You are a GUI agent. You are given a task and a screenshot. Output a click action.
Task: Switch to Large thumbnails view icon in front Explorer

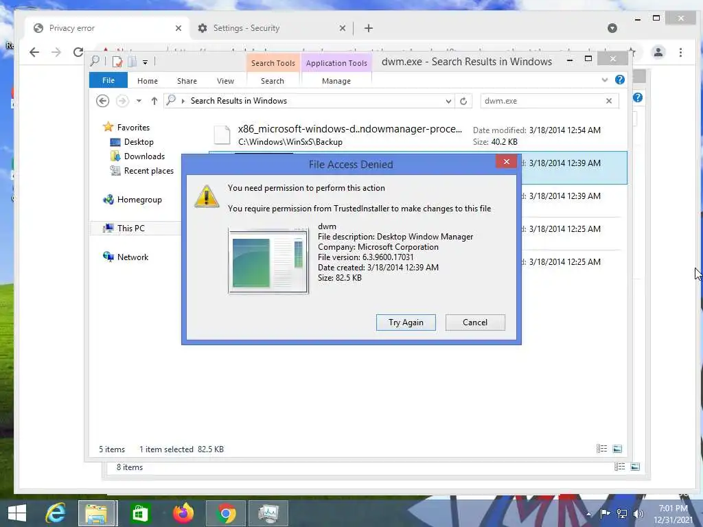[x=617, y=449]
